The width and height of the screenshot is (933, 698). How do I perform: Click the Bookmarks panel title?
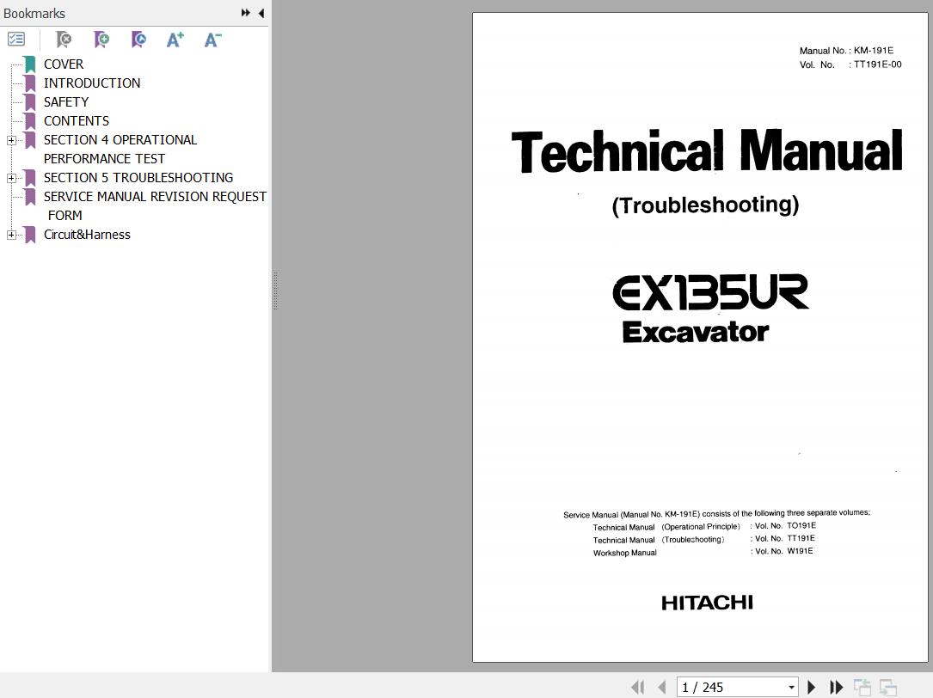pyautogui.click(x=34, y=13)
